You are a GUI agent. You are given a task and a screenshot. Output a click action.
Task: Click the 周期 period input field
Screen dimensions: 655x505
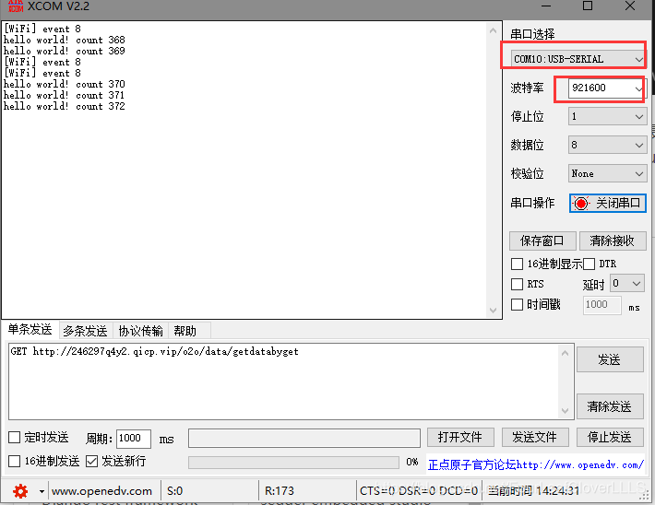[x=133, y=439]
